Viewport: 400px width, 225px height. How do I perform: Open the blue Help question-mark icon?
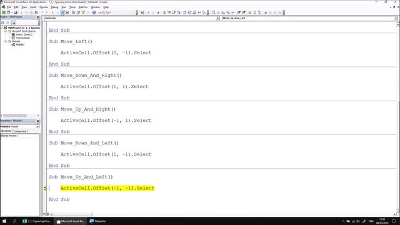click(x=94, y=12)
